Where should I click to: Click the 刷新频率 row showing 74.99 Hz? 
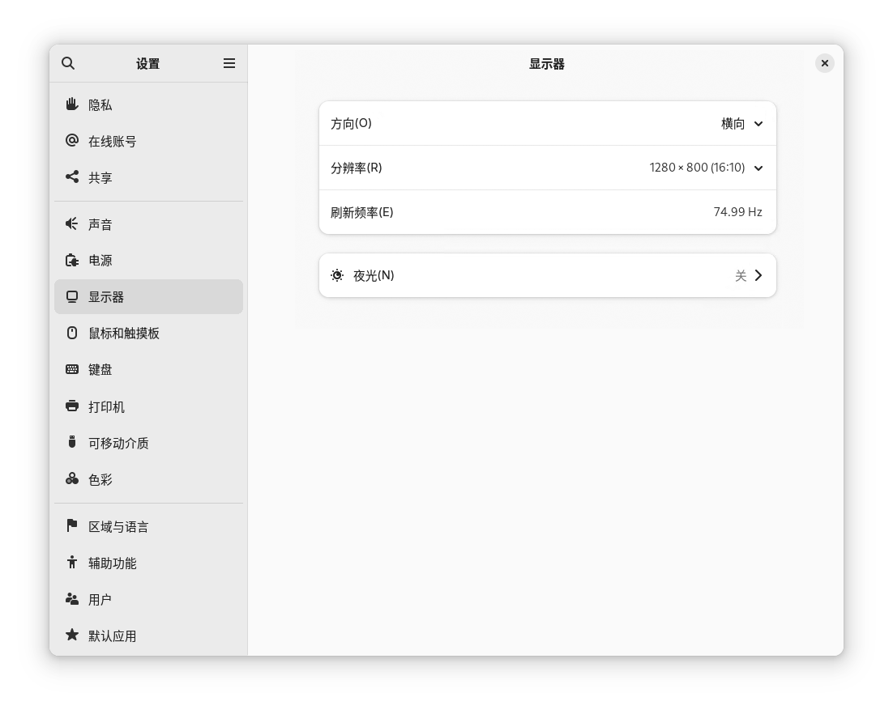click(x=548, y=211)
